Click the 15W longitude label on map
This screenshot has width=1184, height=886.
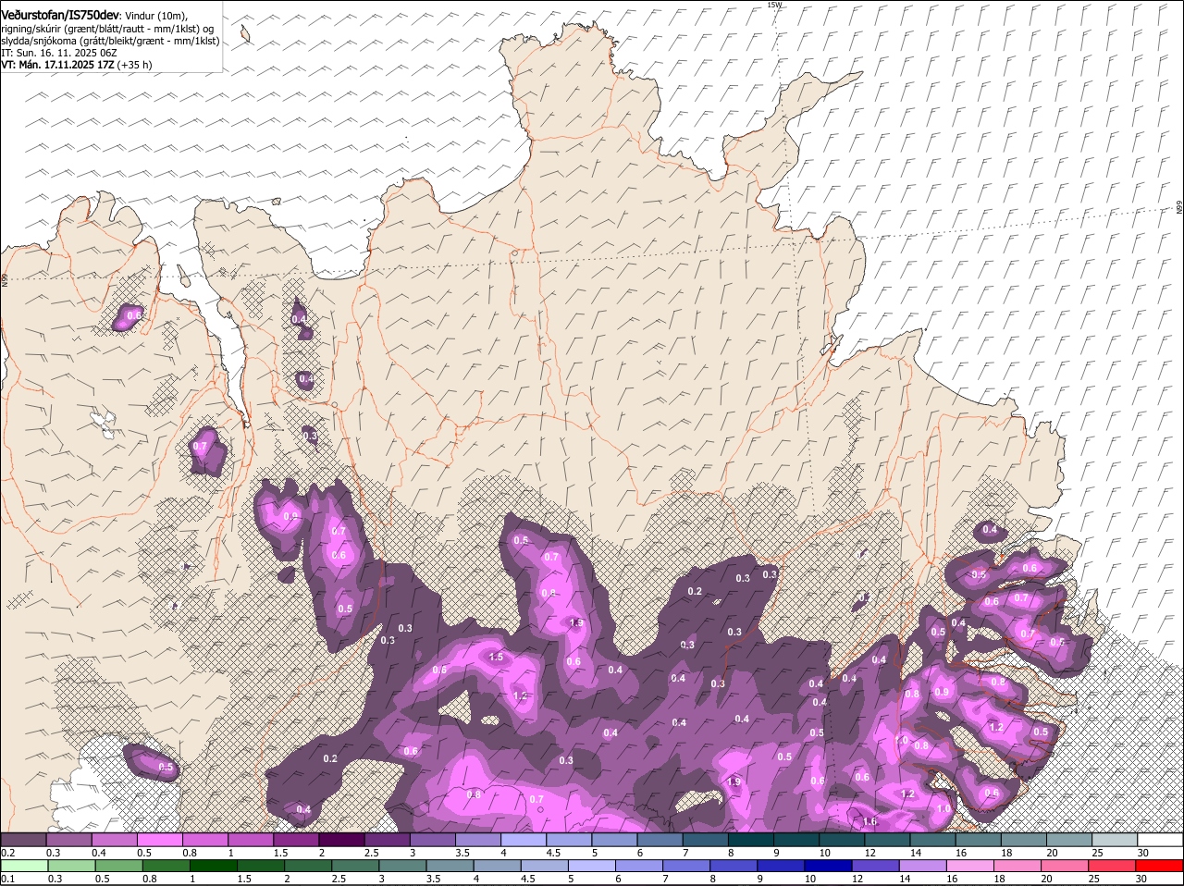[775, 5]
